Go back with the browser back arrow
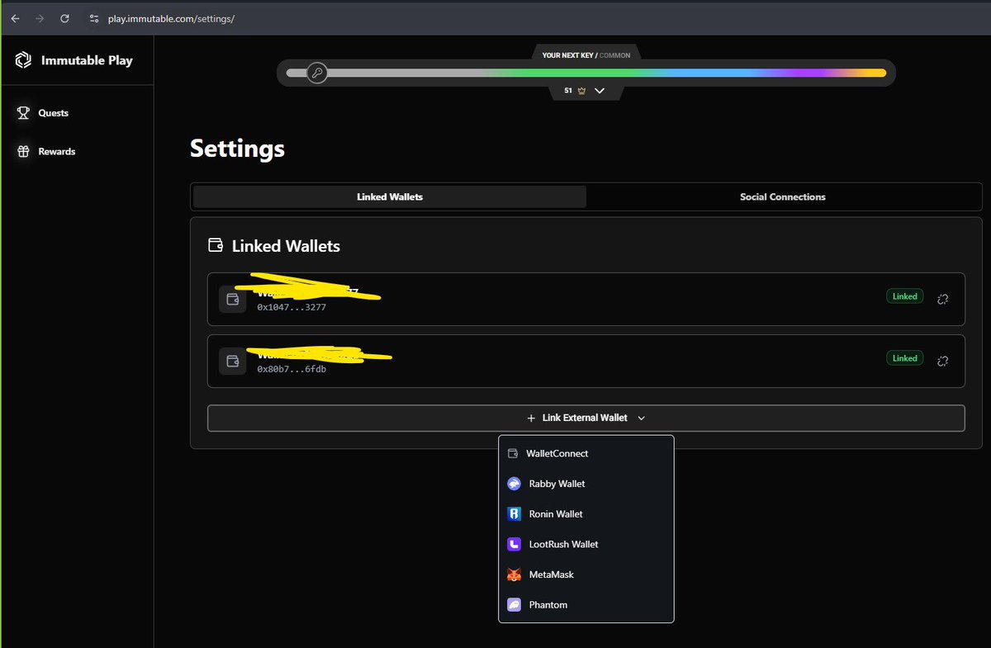Image resolution: width=991 pixels, height=648 pixels. click(x=15, y=18)
